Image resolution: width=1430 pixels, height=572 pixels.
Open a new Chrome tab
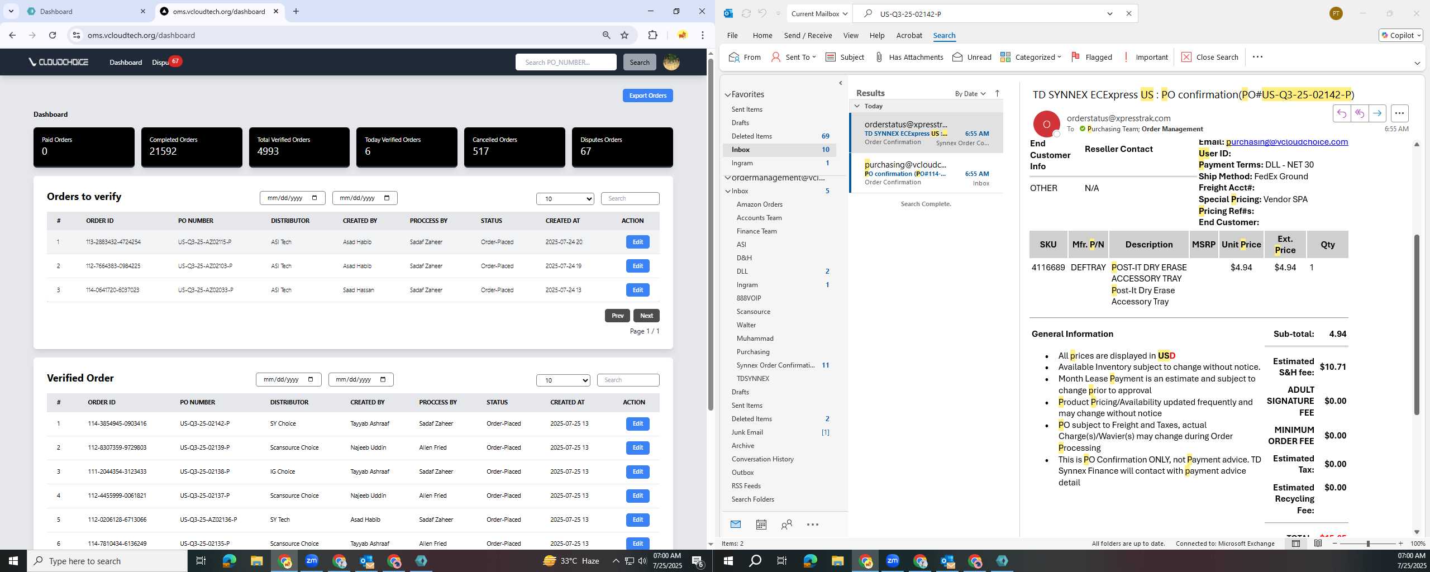coord(296,11)
